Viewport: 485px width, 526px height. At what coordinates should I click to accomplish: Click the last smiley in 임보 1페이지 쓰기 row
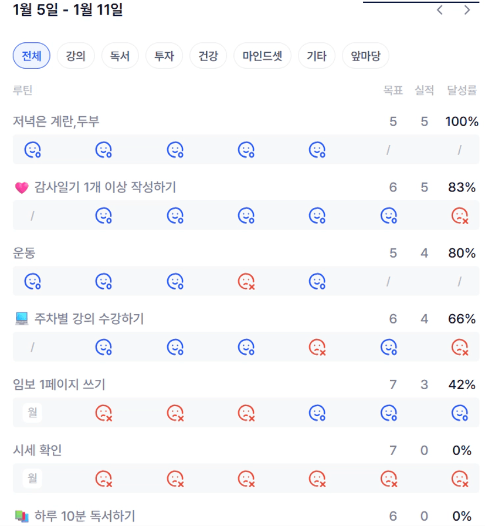460,413
